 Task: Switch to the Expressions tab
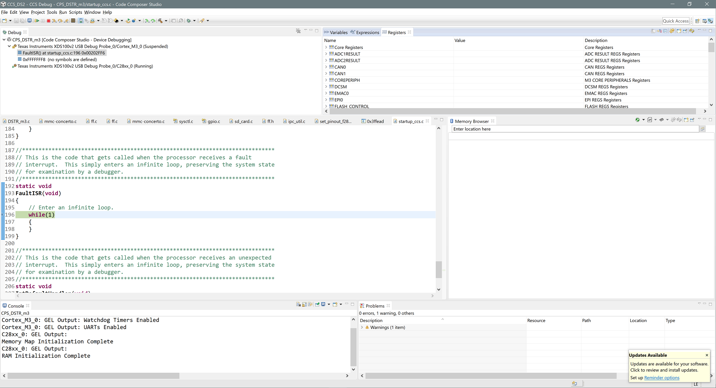(367, 32)
